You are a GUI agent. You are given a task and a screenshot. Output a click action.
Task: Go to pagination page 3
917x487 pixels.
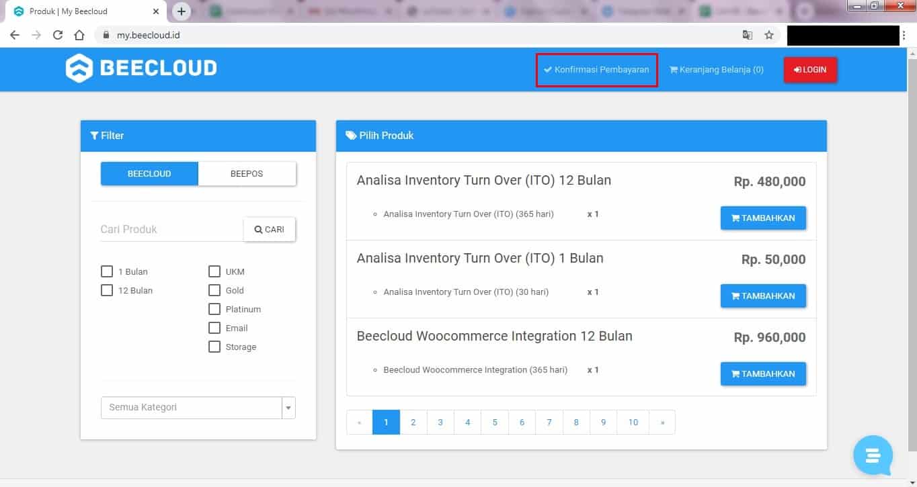click(440, 423)
